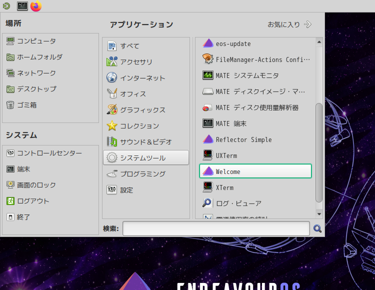Viewport: 375px width, 290px height.
Task: Open the eos-update application
Action: (x=255, y=44)
